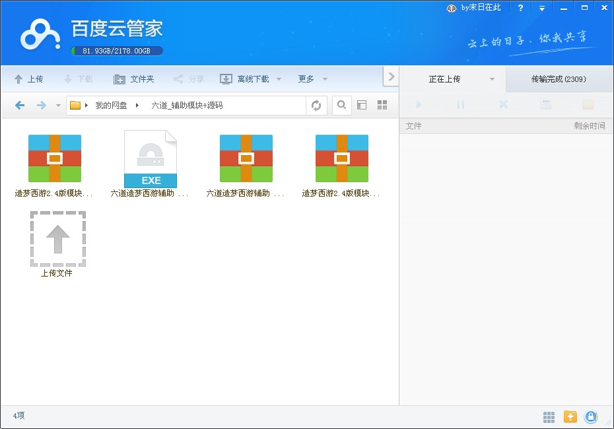Click the 下载 download toolbar button

(78, 79)
